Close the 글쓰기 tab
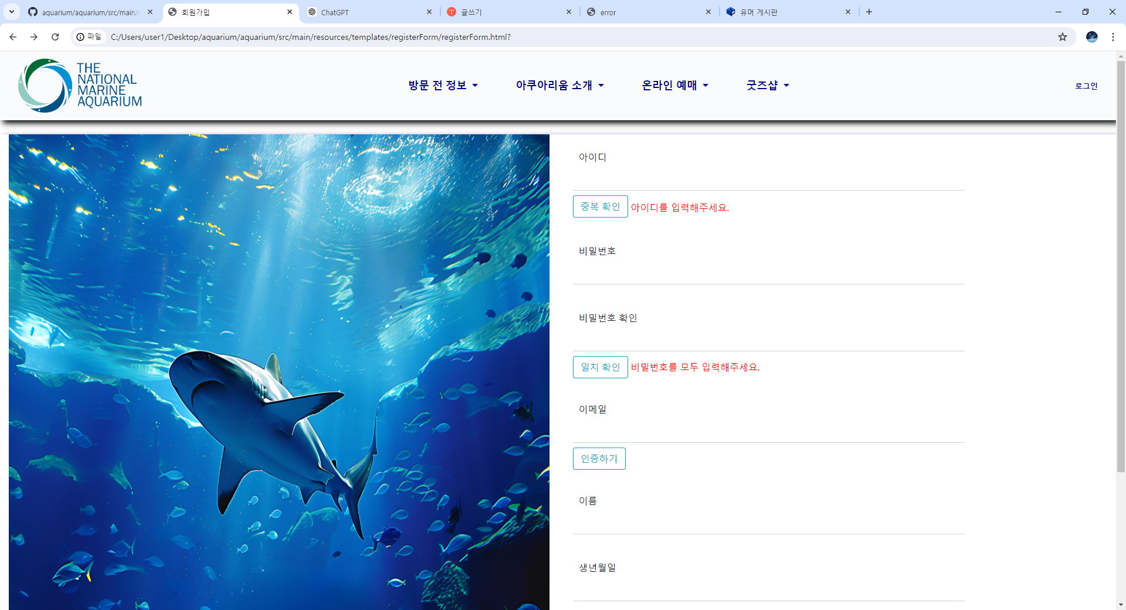 coord(569,12)
